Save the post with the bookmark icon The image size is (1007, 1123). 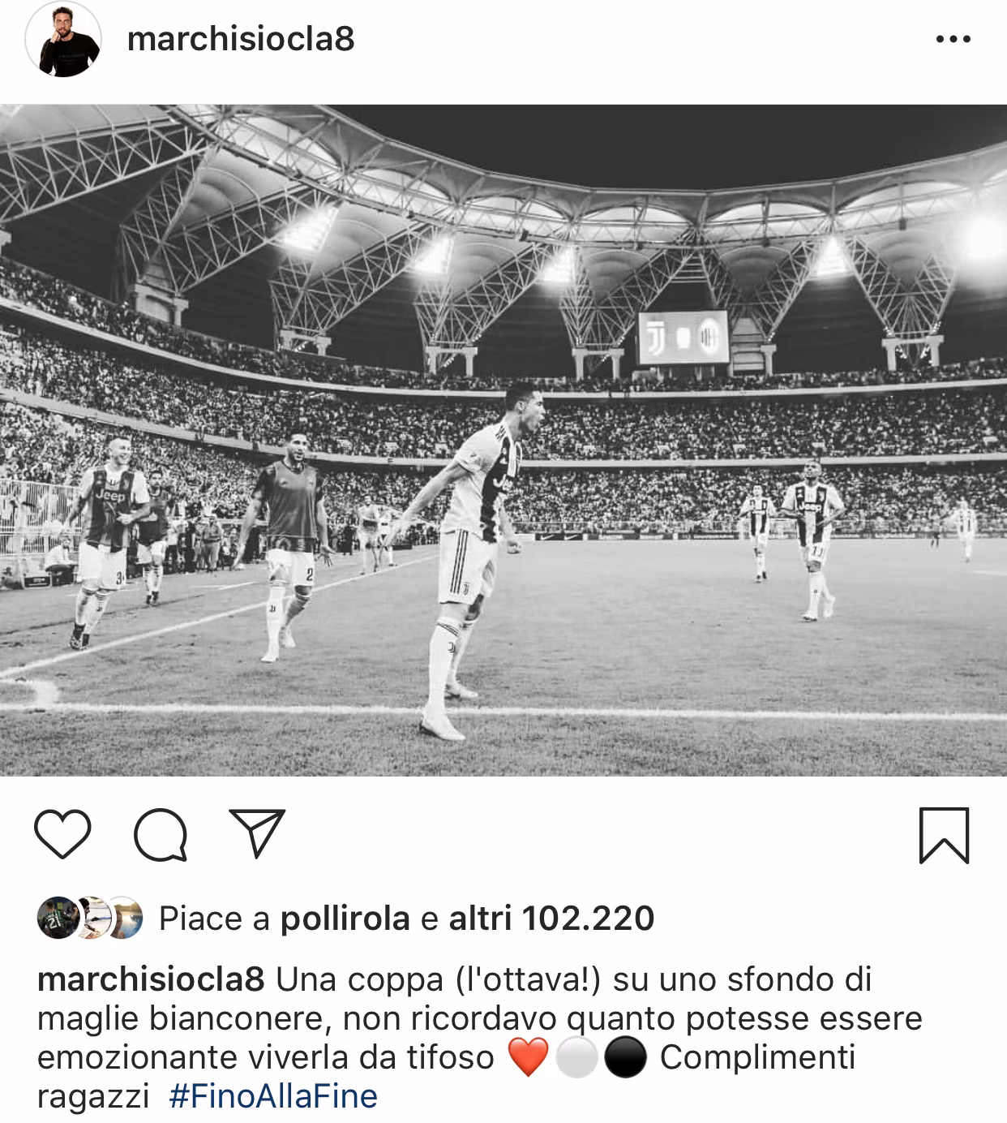coord(944,835)
